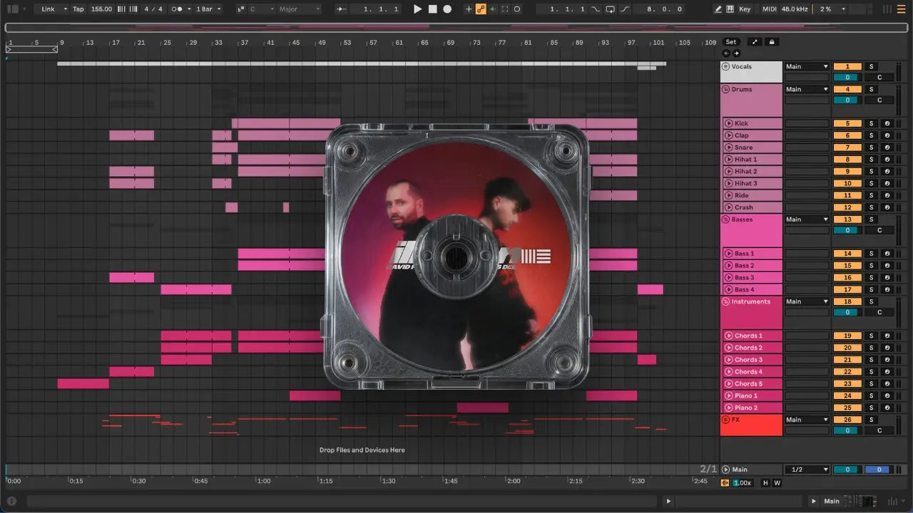This screenshot has width=913, height=513.
Task: Open the root note C dropdown
Action: [261, 9]
